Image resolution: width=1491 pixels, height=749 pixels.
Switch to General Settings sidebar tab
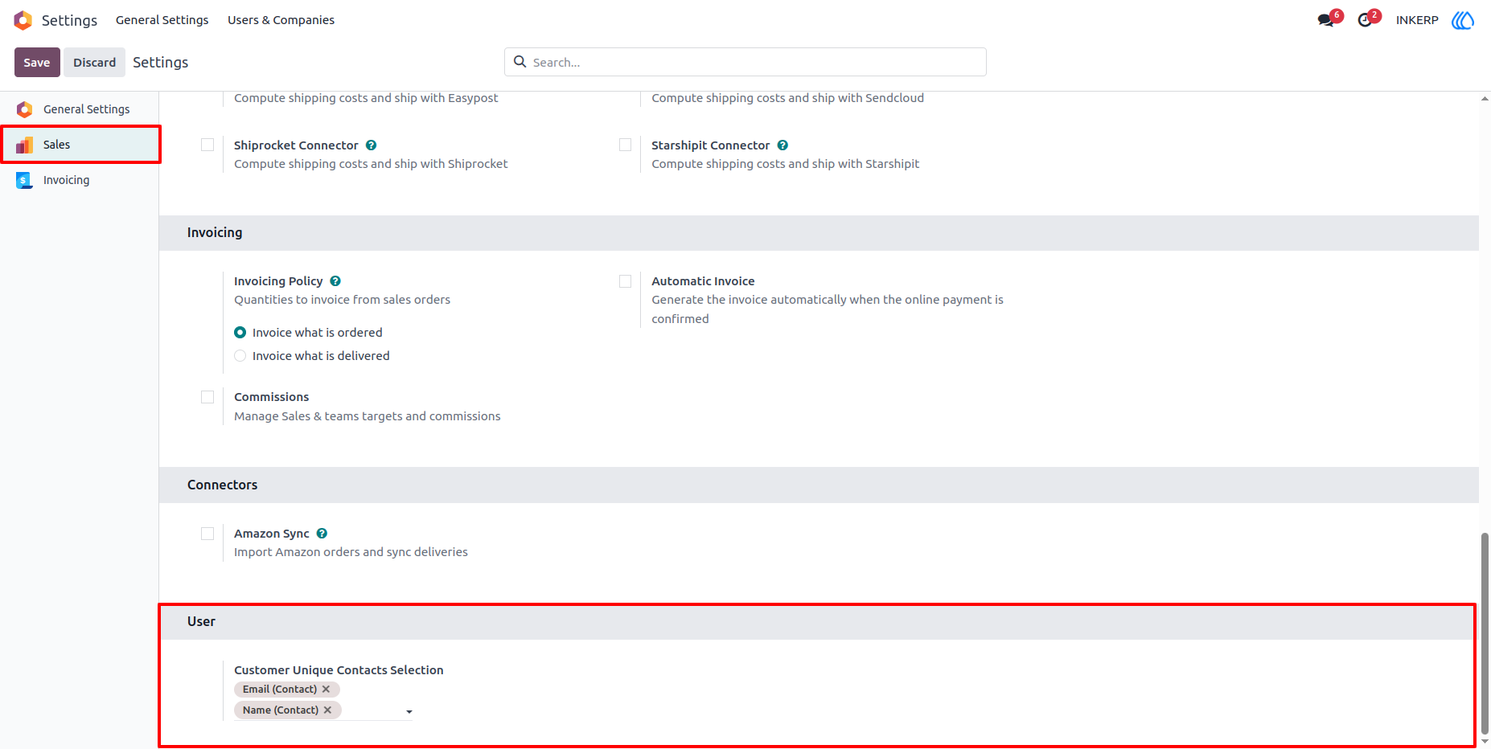pyautogui.click(x=80, y=109)
